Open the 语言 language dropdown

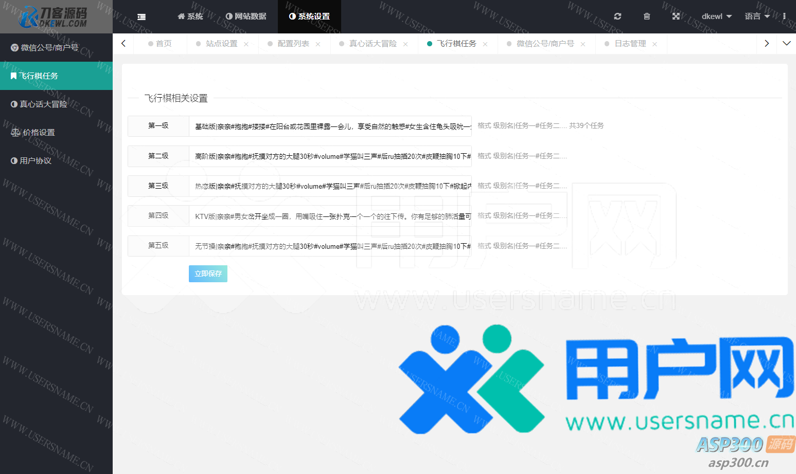tap(757, 16)
